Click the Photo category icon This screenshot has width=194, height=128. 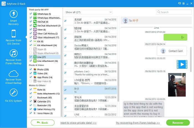[35, 69]
